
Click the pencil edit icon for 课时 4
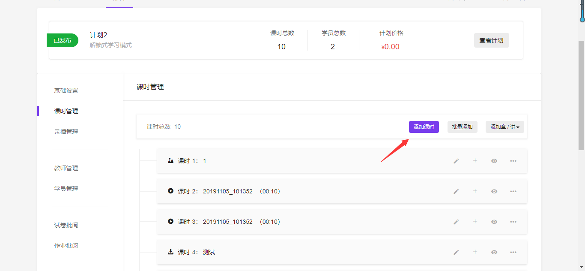click(x=456, y=252)
